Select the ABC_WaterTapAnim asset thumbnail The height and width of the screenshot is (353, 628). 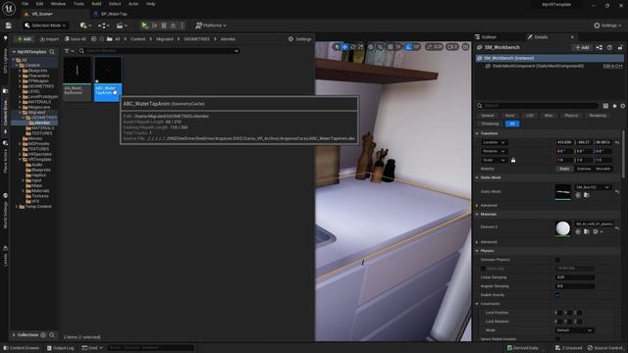pyautogui.click(x=108, y=78)
